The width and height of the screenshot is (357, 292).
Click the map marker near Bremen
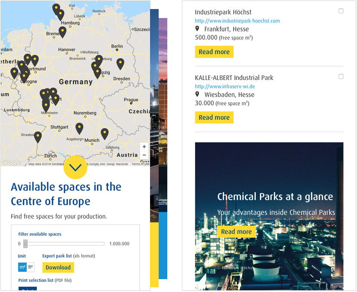(x=63, y=31)
